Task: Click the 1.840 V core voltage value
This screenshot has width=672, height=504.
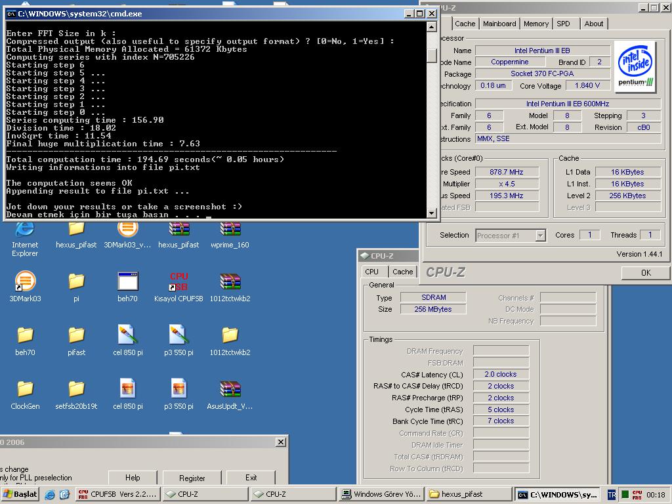Action: 587,86
